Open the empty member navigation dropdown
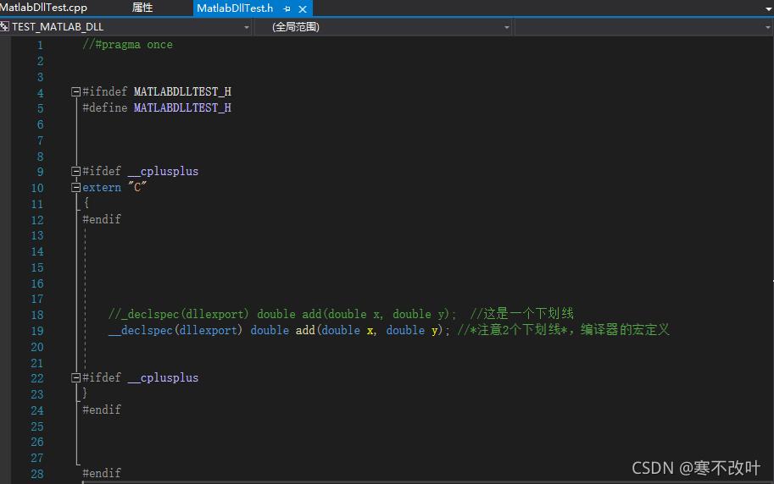Screen dimensions: 774x484 coord(767,27)
